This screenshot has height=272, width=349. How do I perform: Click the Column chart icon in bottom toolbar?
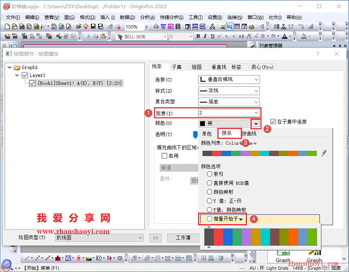coord(58,258)
